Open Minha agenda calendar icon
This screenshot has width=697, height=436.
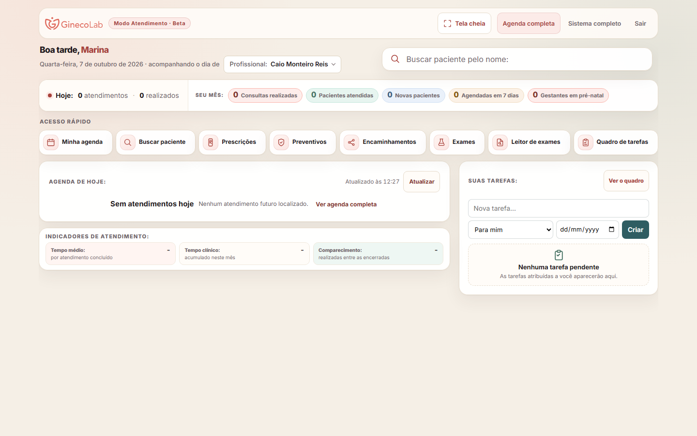(51, 142)
